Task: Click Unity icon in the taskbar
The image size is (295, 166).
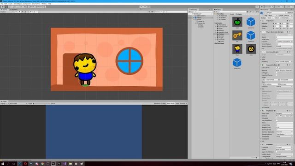Action: pos(53,164)
